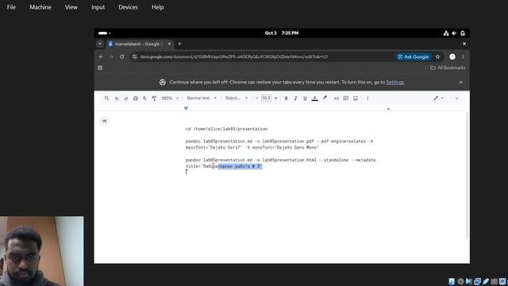Undo the last edit in Docs

pyautogui.click(x=117, y=99)
